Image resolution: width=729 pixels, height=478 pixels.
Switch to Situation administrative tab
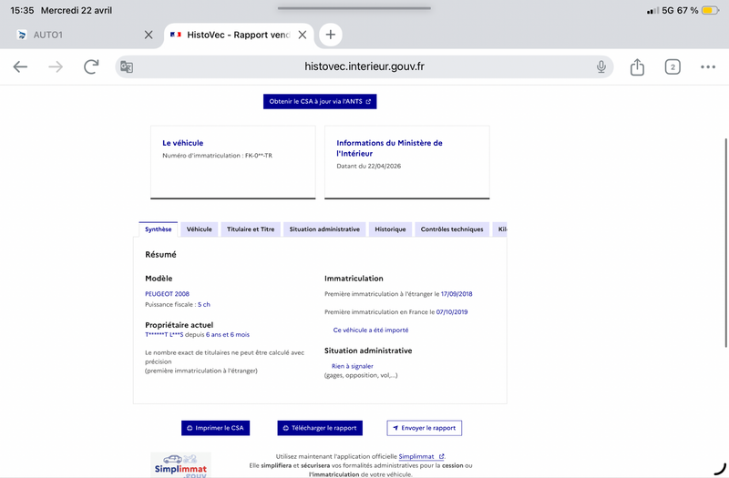(x=324, y=229)
